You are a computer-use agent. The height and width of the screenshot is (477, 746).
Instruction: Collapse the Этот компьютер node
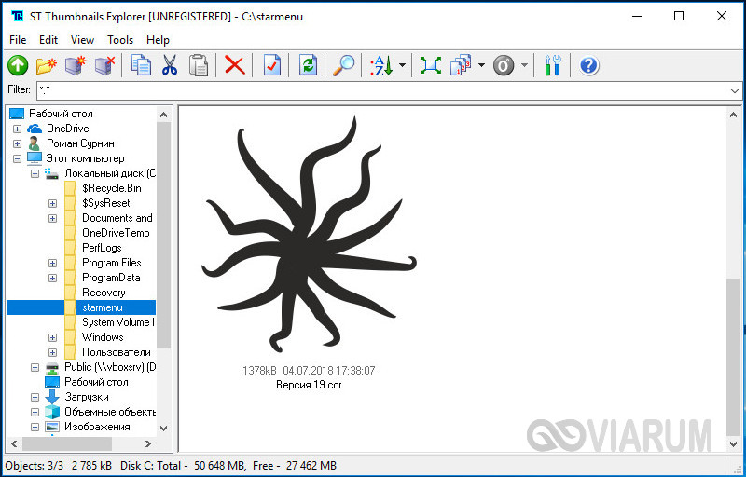tap(17, 158)
